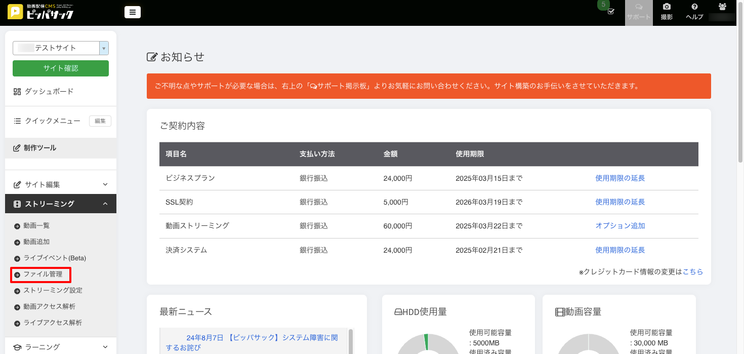The height and width of the screenshot is (354, 744).
Task: Open the notifications checklist with badge 5
Action: (x=607, y=9)
